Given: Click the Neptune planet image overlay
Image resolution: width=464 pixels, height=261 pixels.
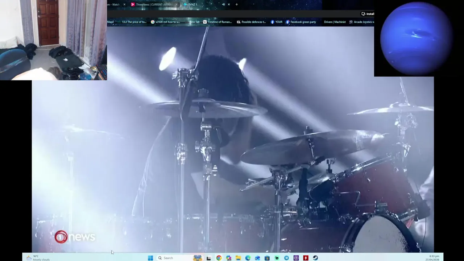Looking at the screenshot, I should pyautogui.click(x=419, y=38).
